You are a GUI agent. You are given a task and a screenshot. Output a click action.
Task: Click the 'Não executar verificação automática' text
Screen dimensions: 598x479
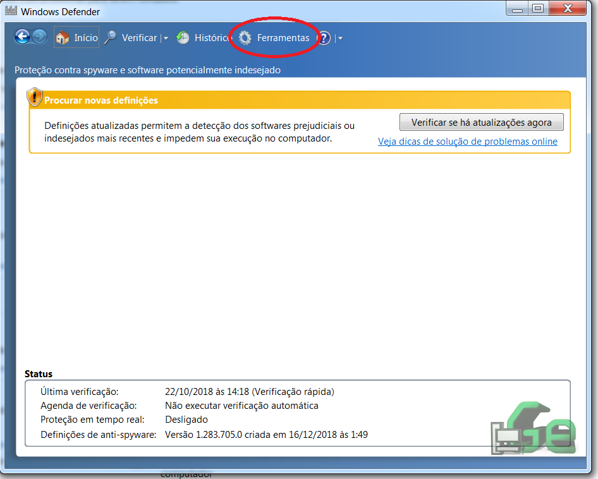pos(241,406)
